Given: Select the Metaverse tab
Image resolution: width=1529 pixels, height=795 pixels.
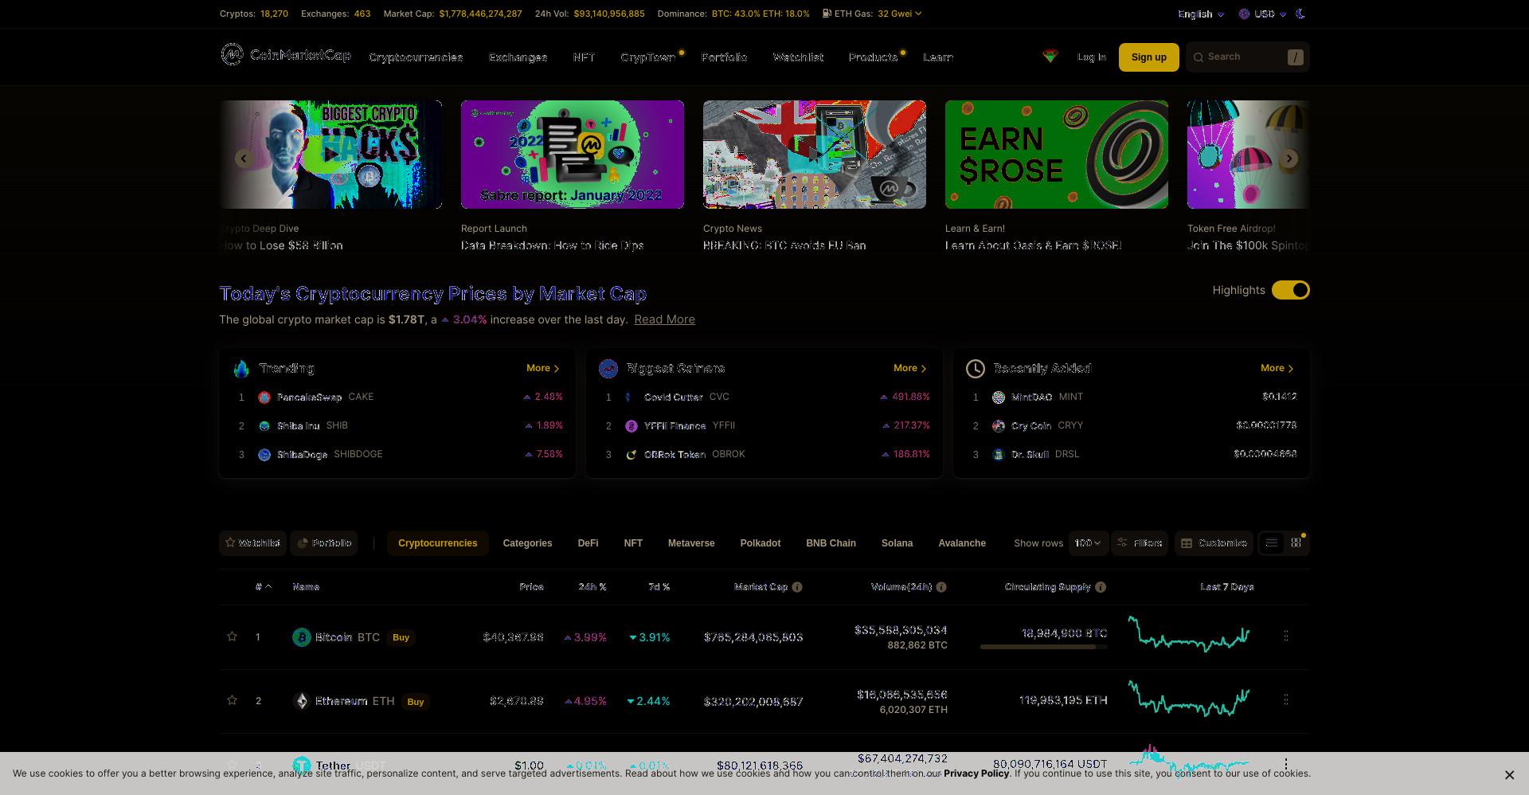Looking at the screenshot, I should [x=691, y=543].
